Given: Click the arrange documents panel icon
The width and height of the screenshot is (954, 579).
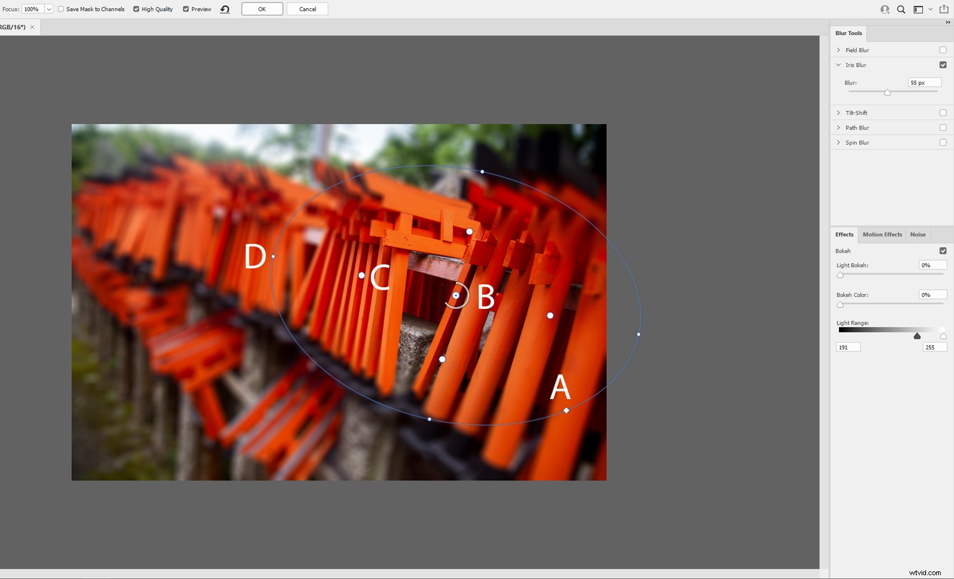Looking at the screenshot, I should point(918,9).
